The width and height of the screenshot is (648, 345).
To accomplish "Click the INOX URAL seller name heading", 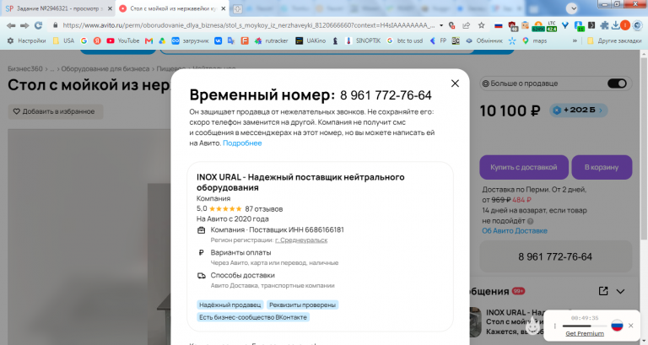I will tap(300, 182).
